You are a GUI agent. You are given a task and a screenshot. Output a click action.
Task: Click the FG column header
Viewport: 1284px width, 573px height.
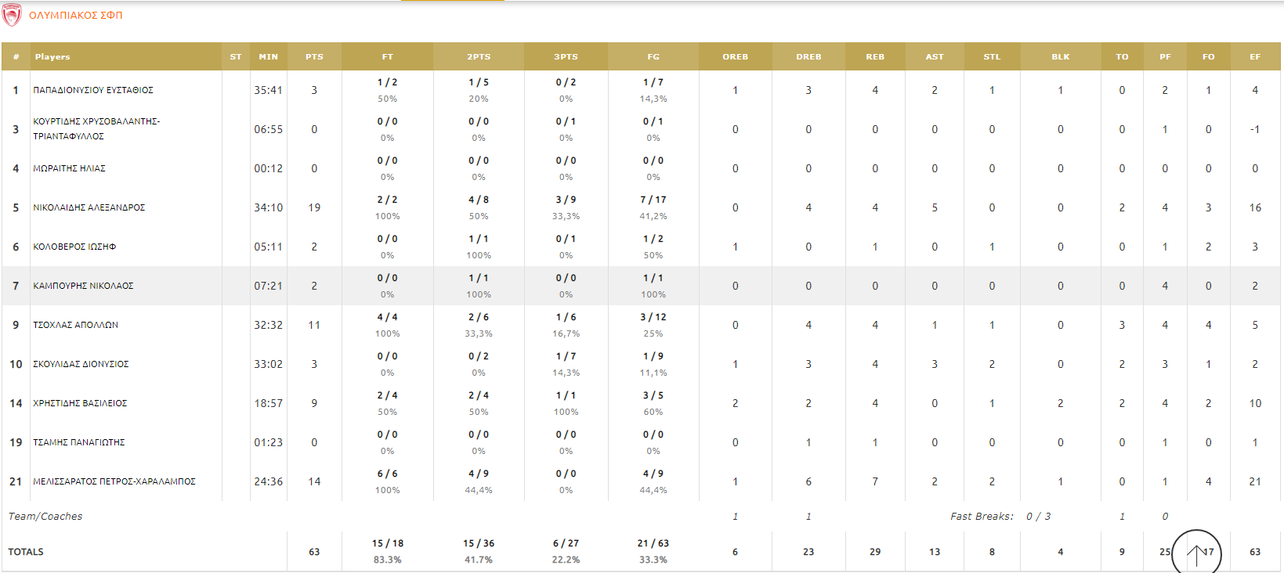(653, 57)
